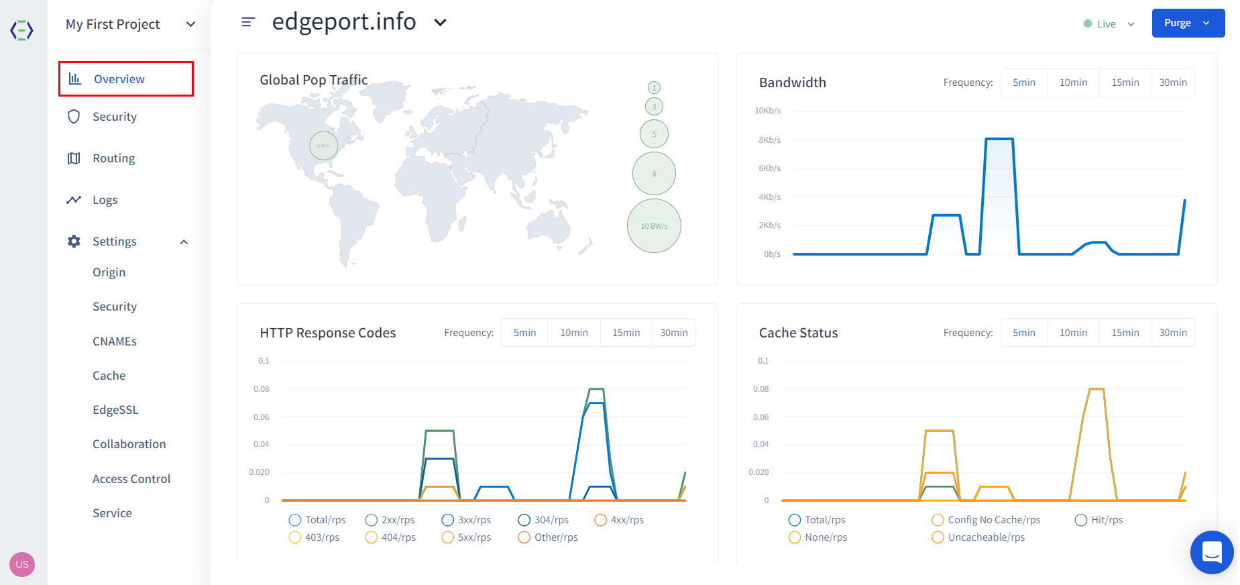Select 30min frequency for HTTP Response Codes
The height and width of the screenshot is (585, 1240).
tap(673, 333)
